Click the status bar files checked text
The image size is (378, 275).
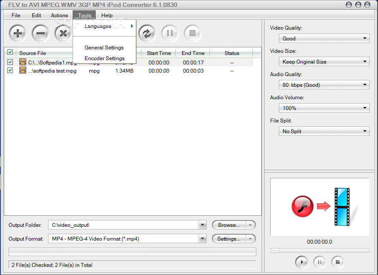tap(52, 265)
